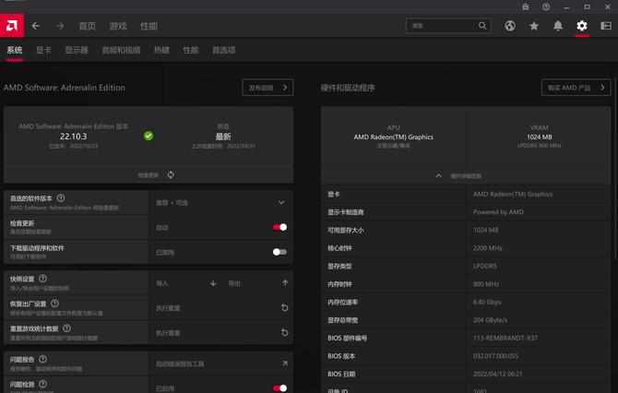Open the web browser globe icon
This screenshot has width=618, height=393.
(510, 26)
